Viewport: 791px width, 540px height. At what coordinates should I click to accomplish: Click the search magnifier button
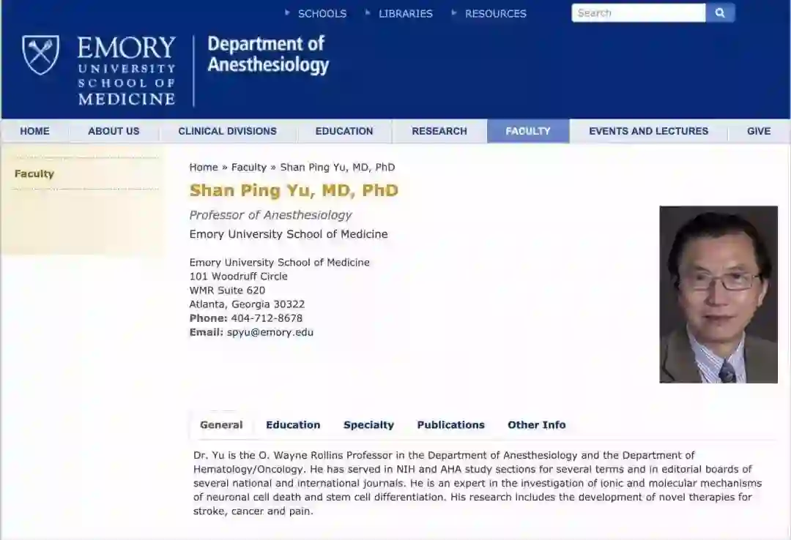point(720,13)
